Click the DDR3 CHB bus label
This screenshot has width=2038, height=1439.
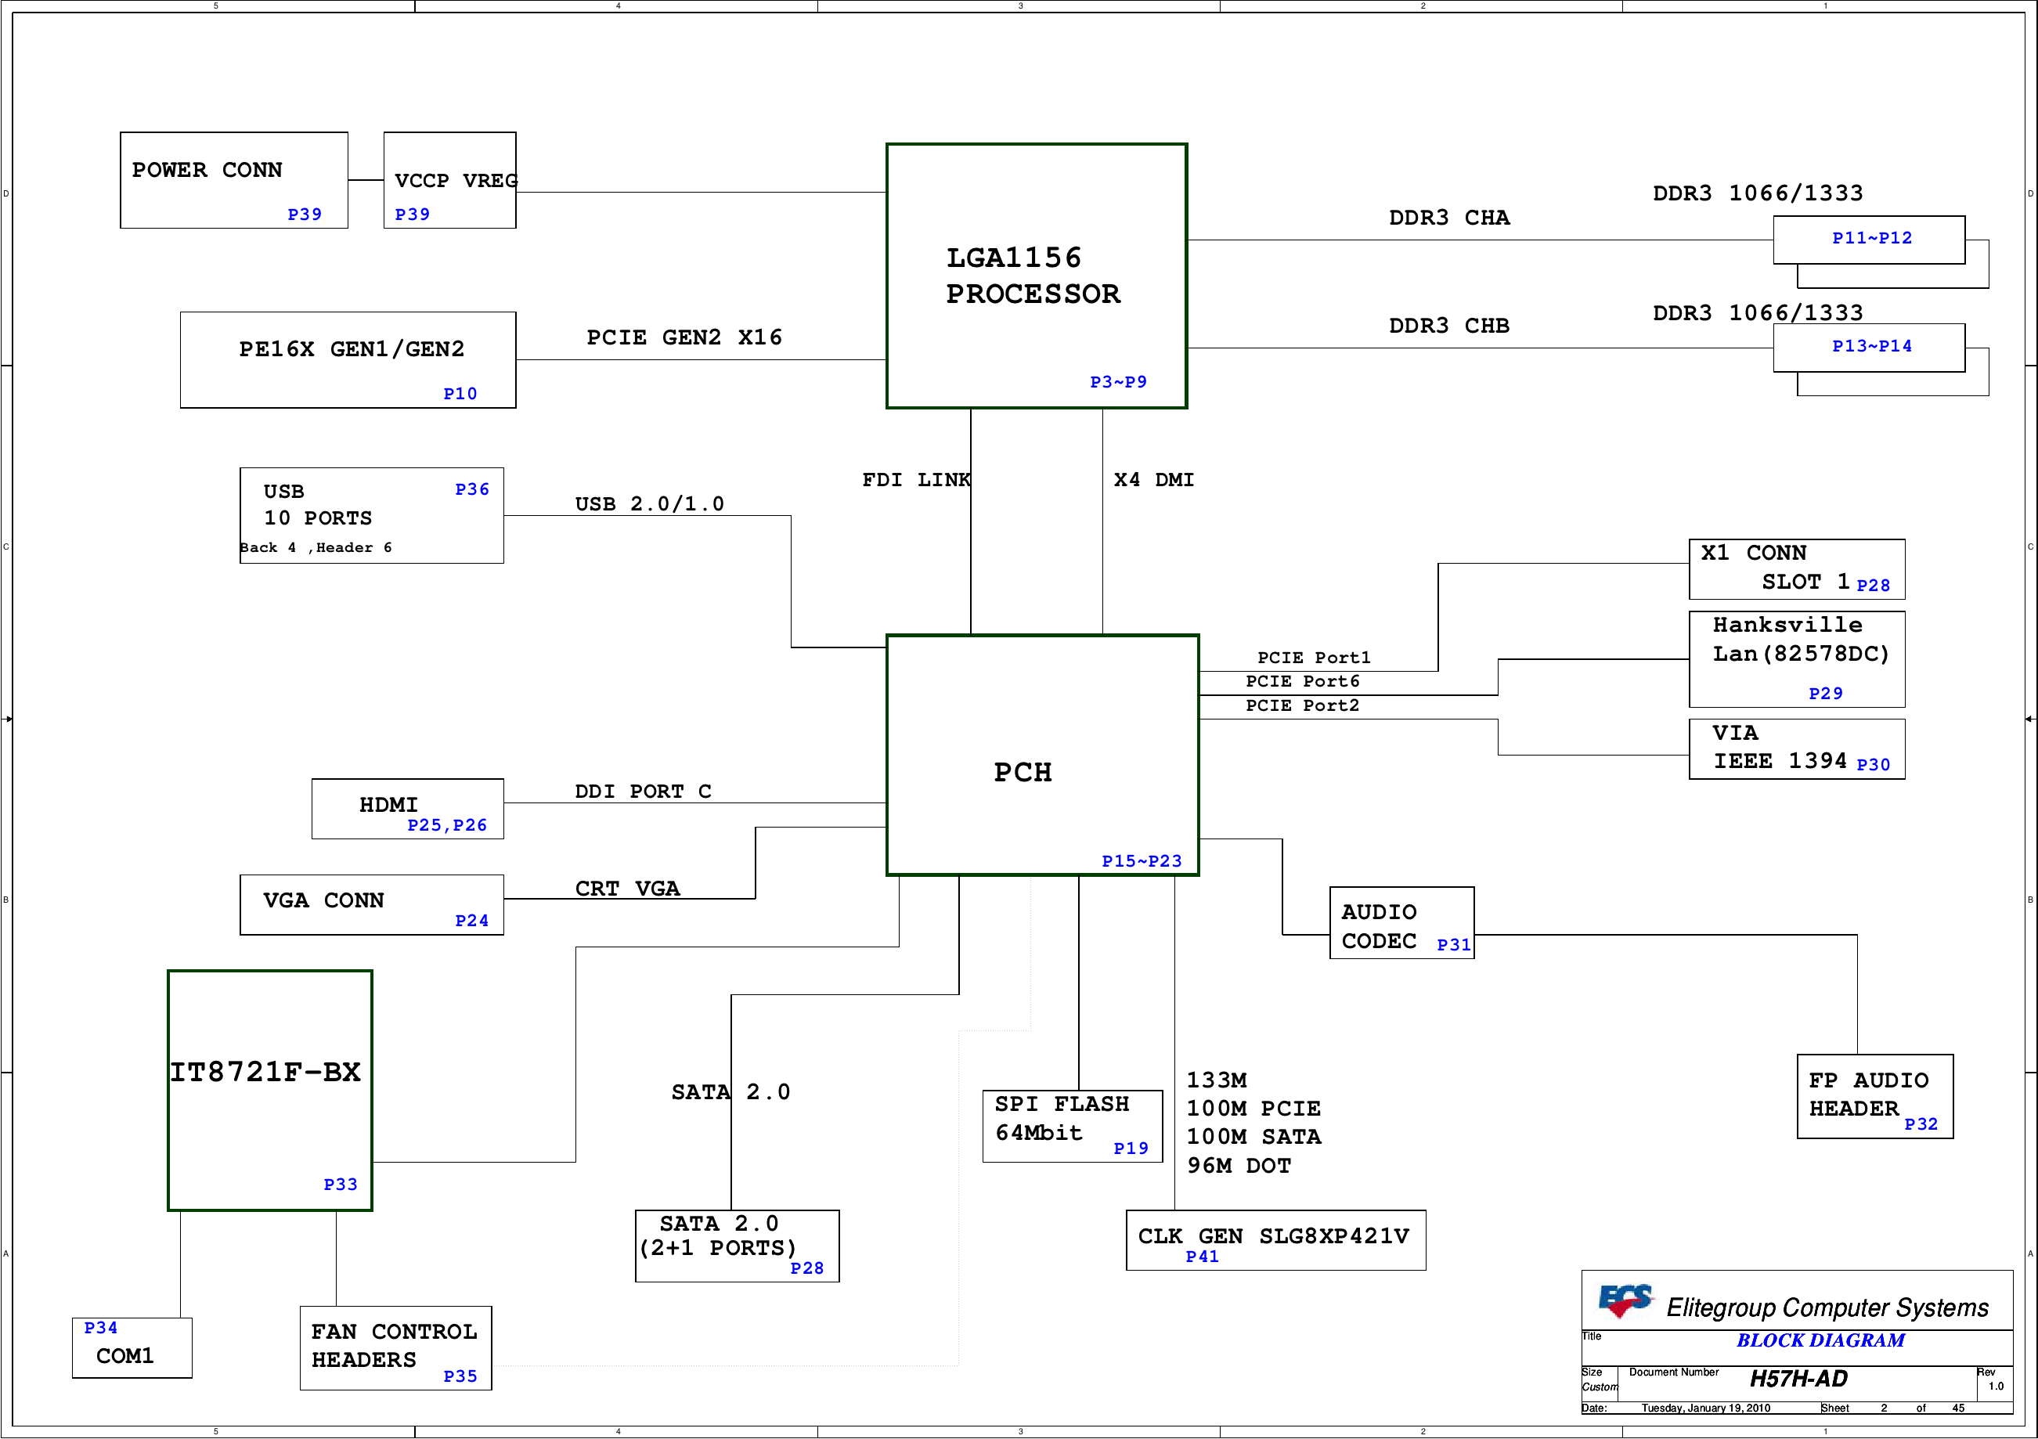(1449, 326)
